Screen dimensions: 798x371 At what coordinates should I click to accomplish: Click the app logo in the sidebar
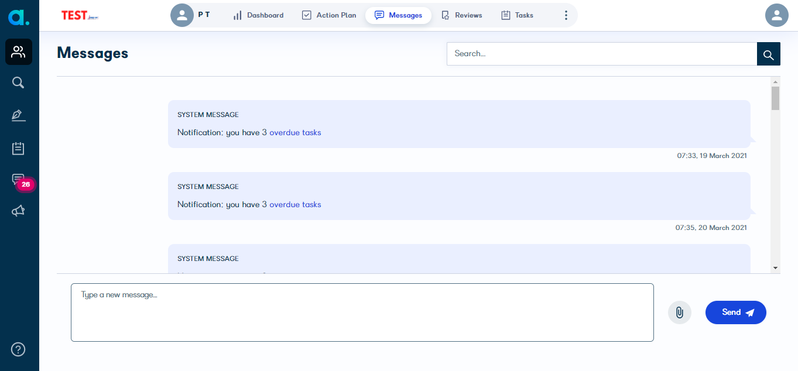[x=19, y=17]
